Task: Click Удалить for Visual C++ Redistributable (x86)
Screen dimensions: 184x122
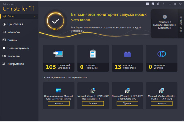Action: (x=127, y=103)
